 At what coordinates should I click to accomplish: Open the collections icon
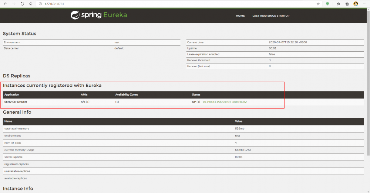(347, 4)
